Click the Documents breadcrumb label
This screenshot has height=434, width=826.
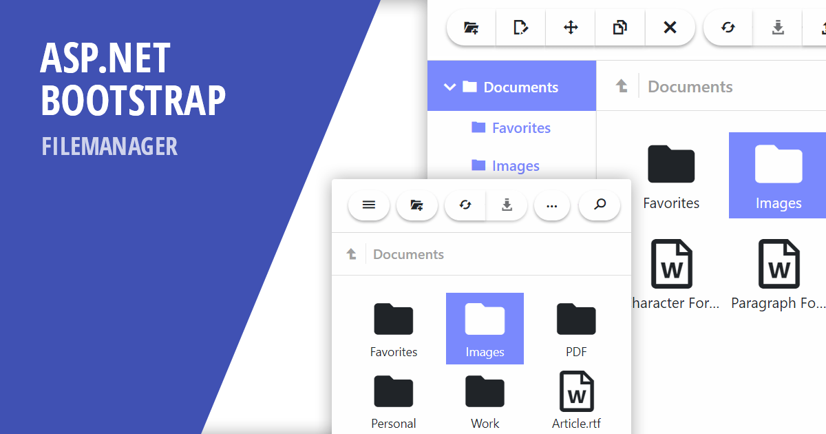(x=690, y=86)
